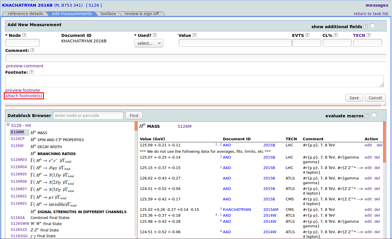
Task: Select S126R02 mu tau node
Action: 19,196
